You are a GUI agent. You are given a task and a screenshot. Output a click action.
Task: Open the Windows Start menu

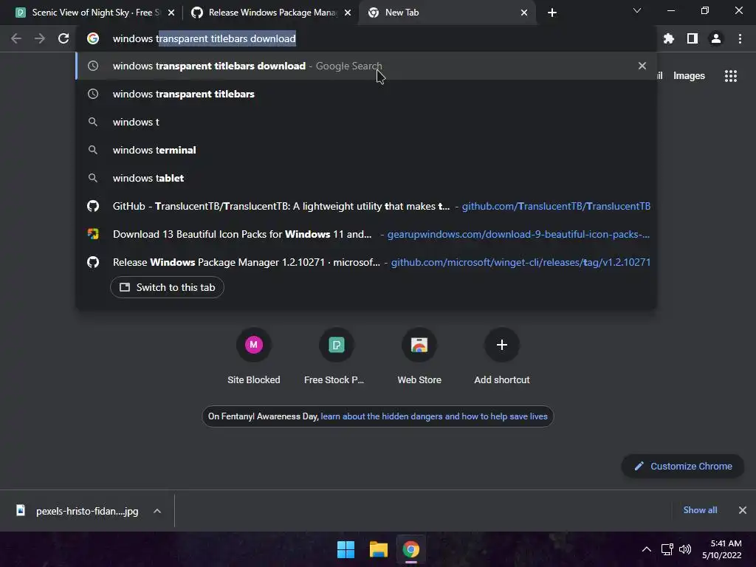tap(346, 549)
